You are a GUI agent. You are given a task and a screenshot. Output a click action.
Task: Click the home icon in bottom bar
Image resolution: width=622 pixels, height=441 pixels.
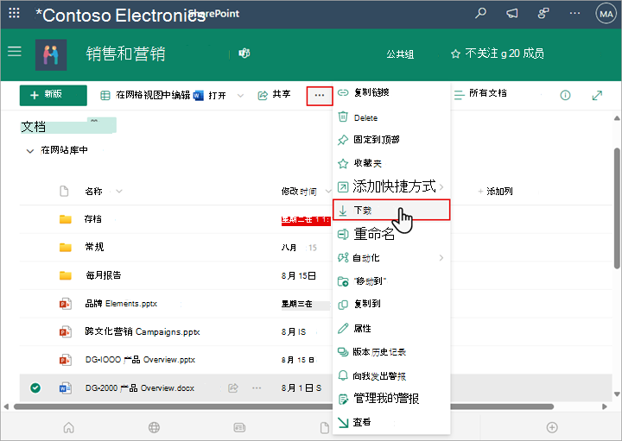68,427
